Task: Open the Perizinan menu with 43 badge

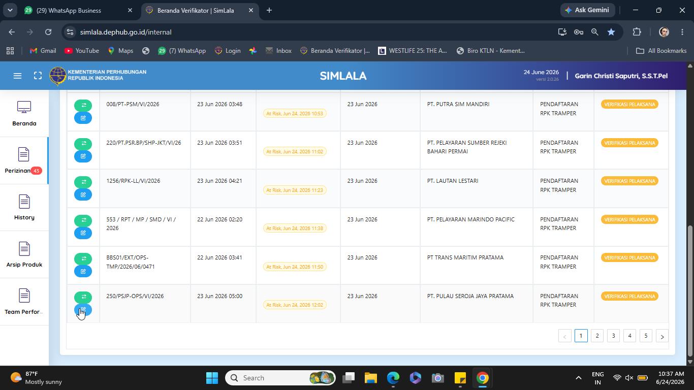Action: 24,160
